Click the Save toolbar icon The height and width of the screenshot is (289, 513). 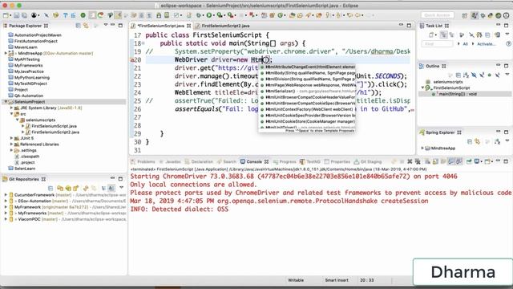[x=16, y=15]
